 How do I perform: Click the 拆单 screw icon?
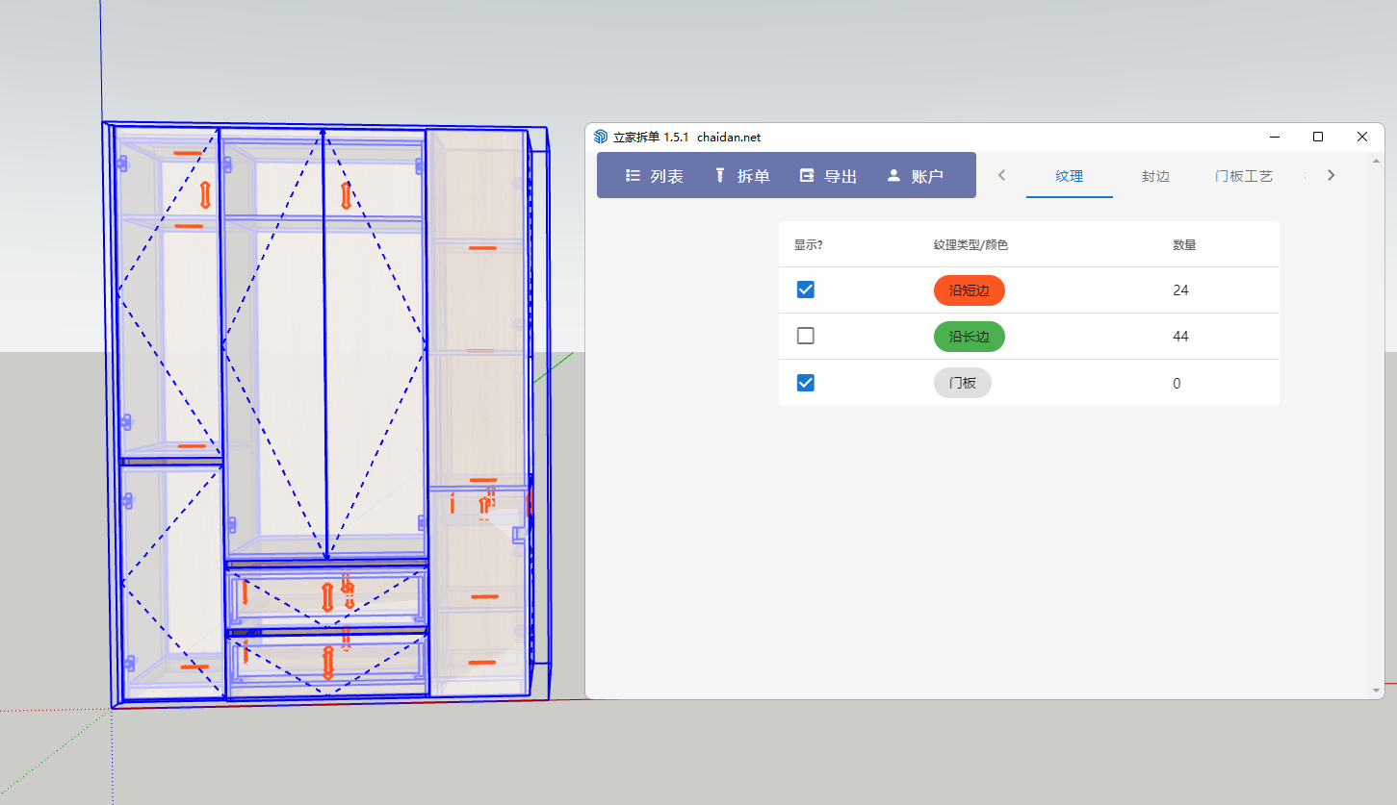pos(719,176)
